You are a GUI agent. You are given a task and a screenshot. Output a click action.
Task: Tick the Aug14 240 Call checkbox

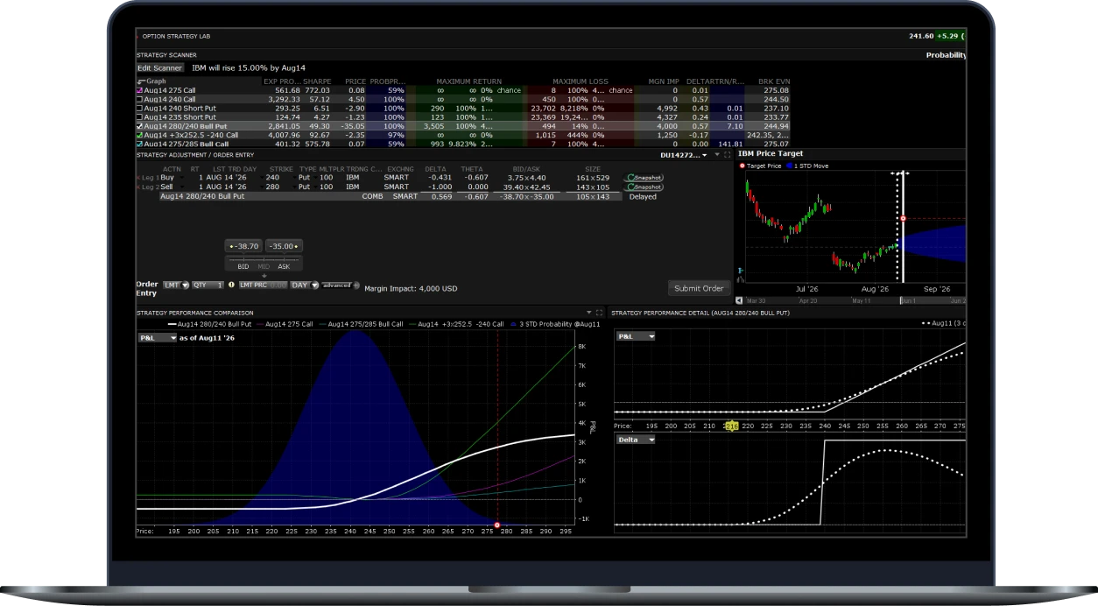click(139, 99)
